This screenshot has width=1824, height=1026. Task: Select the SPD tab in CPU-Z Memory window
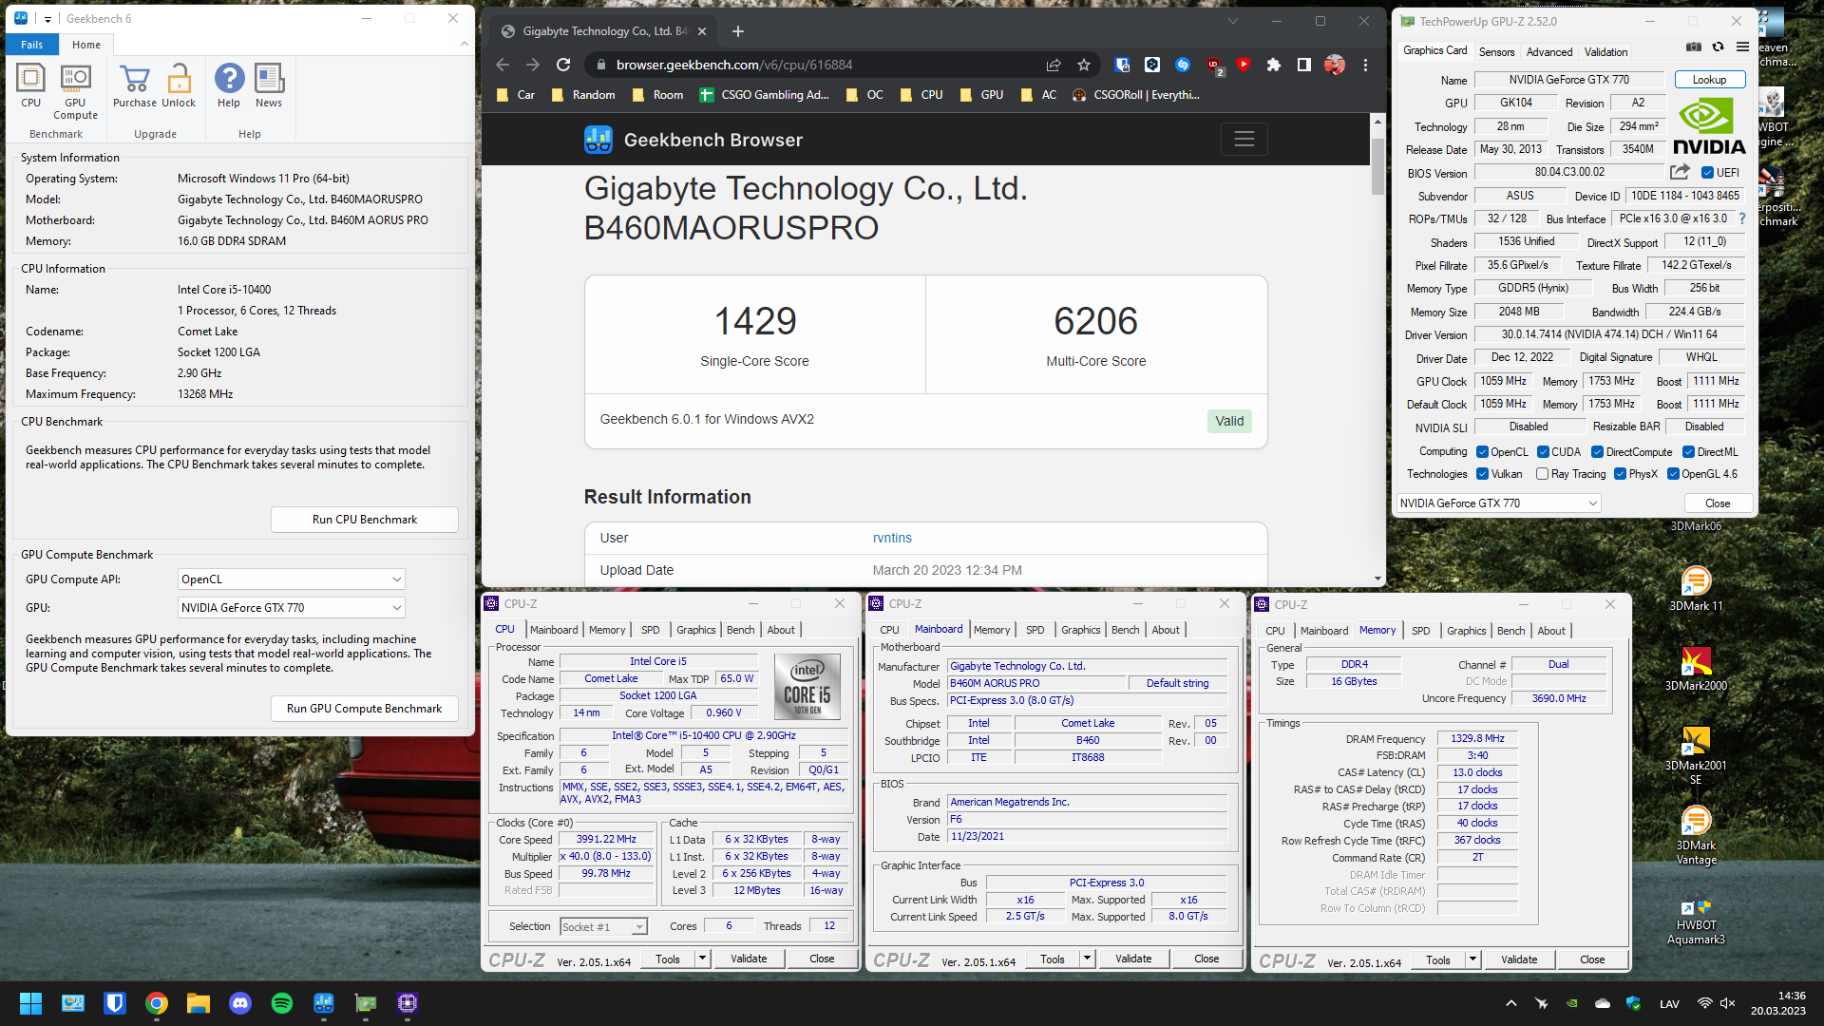coord(1420,631)
